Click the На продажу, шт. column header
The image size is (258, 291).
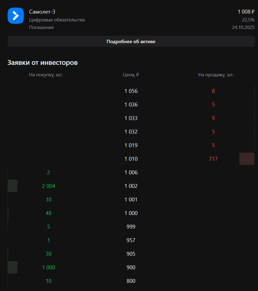tap(216, 75)
